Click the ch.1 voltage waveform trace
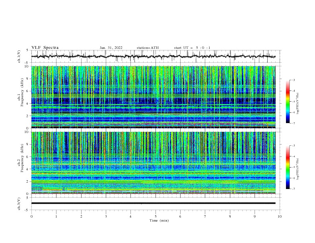 (x=153, y=56)
